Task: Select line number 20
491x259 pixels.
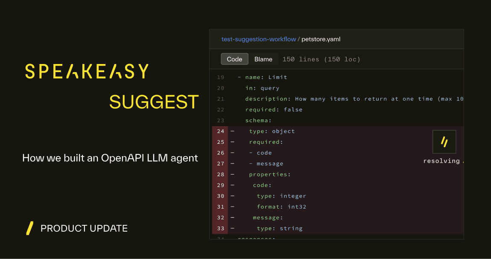Action: (220, 88)
